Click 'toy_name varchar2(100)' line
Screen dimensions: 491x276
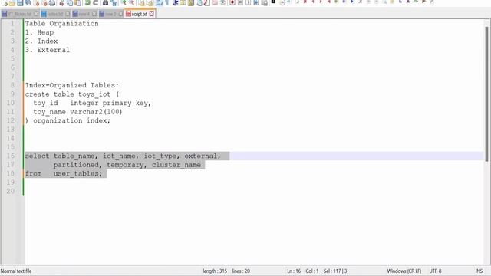pyautogui.click(x=77, y=112)
